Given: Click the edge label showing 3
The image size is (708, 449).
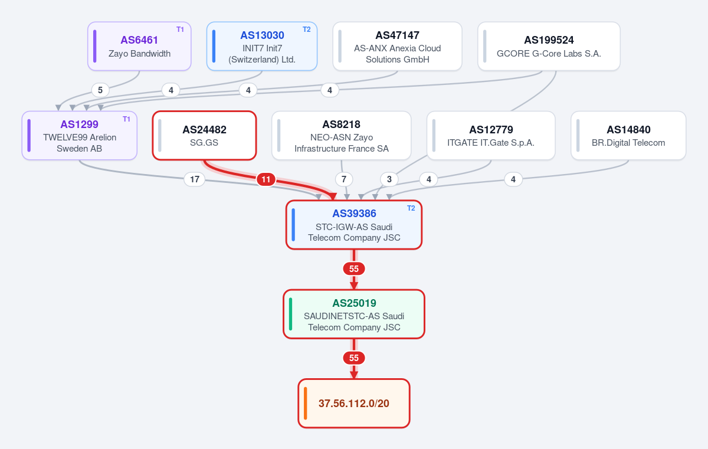Looking at the screenshot, I should tap(389, 179).
